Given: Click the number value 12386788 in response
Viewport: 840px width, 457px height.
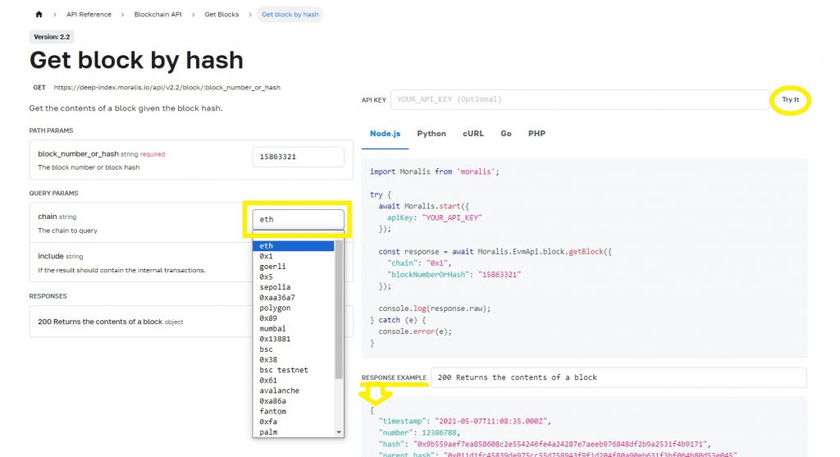Looking at the screenshot, I should coord(440,433).
